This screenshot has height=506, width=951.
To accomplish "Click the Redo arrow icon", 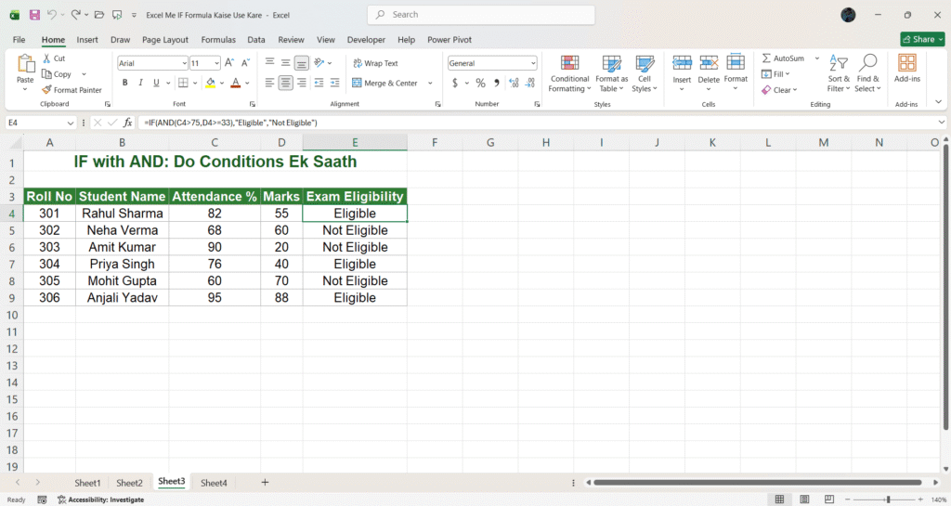I will coord(75,15).
